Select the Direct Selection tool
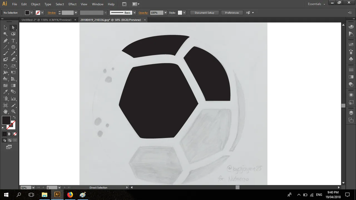Viewport: 356px width, 200px height. (x=13, y=27)
